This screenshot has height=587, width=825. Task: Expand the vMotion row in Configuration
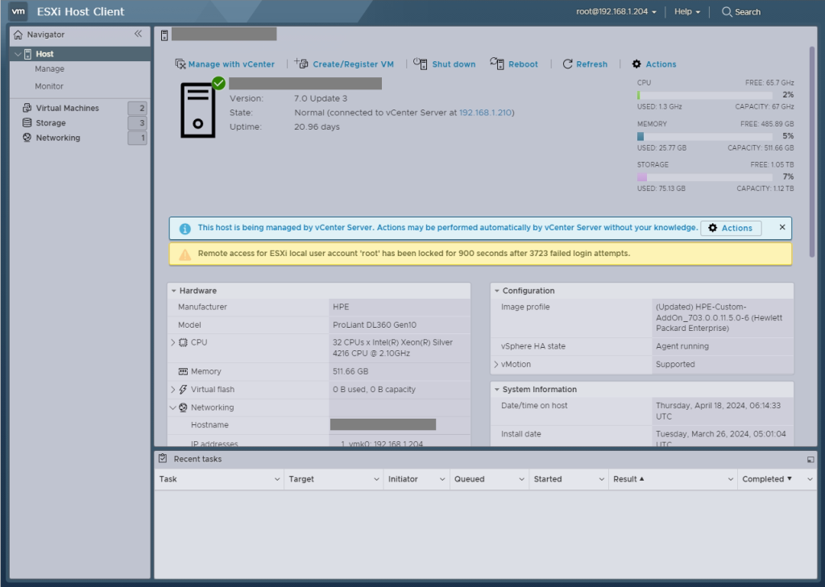pyautogui.click(x=495, y=364)
